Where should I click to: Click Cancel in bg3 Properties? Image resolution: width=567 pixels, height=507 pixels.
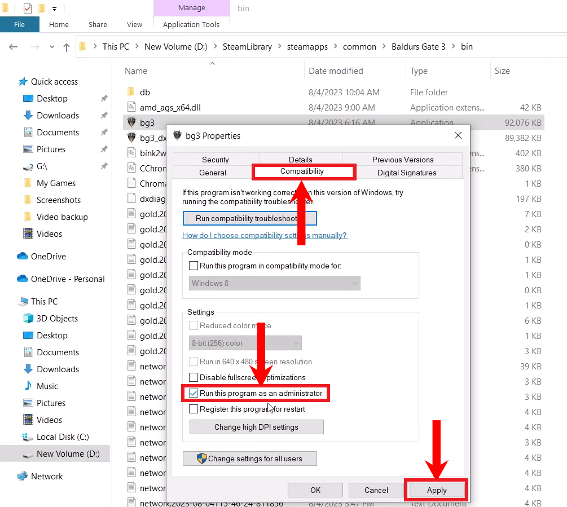pos(376,491)
